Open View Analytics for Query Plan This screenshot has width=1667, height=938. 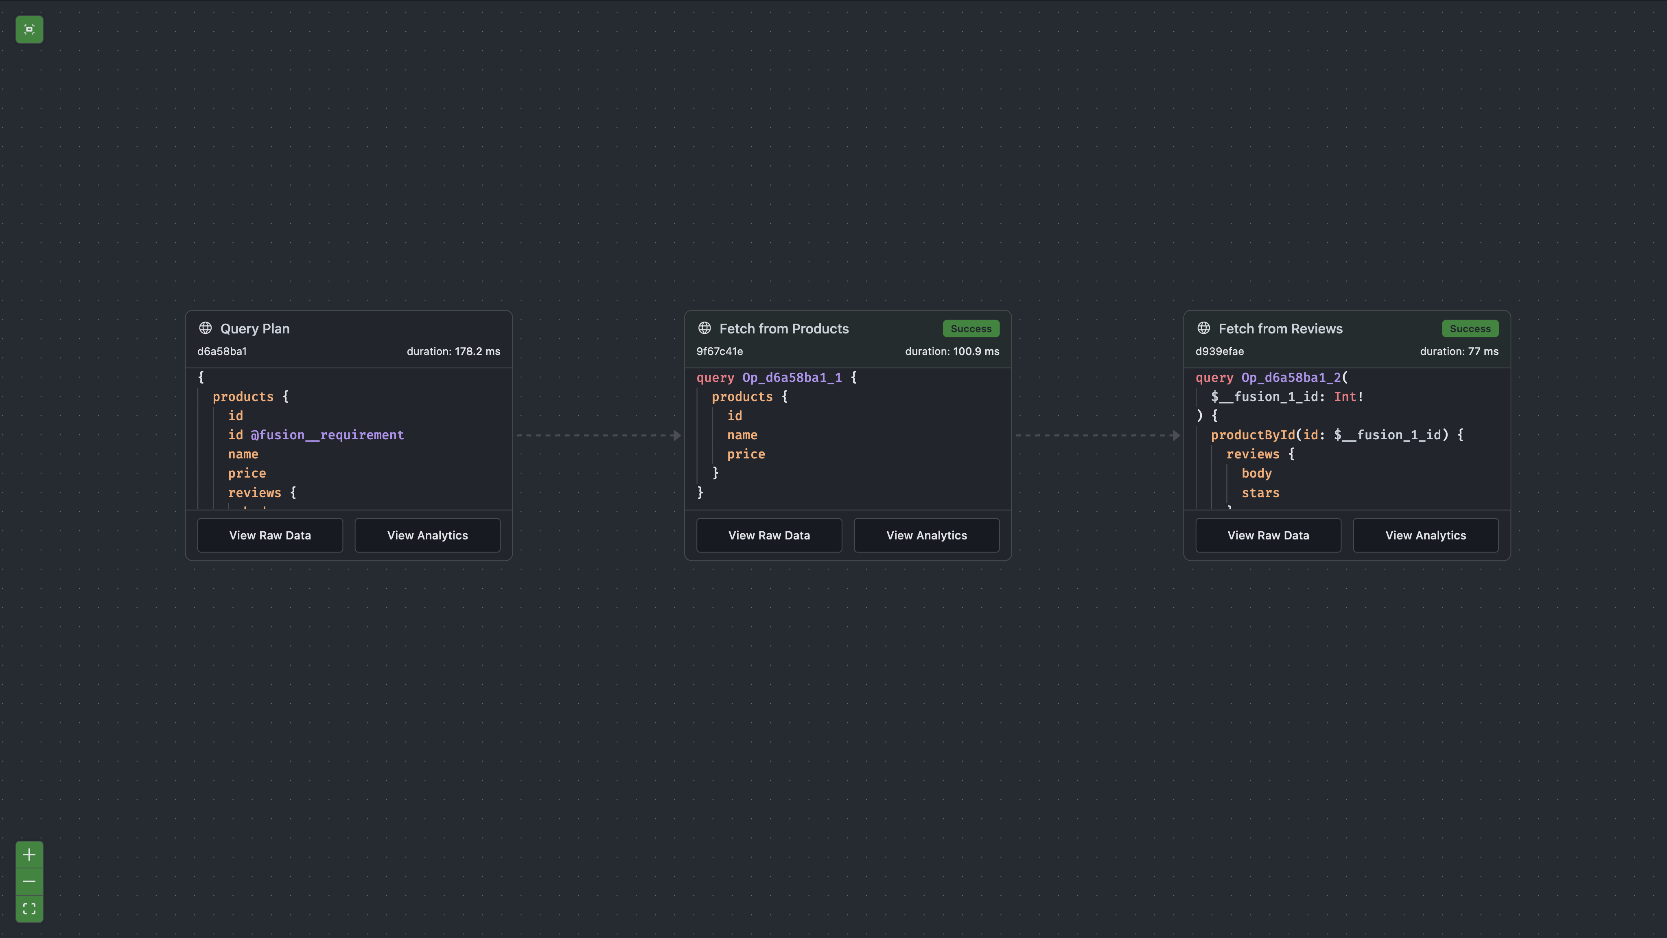click(427, 535)
